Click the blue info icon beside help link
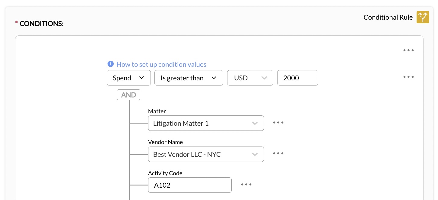Screen dimensions: 438x200 point(111,64)
